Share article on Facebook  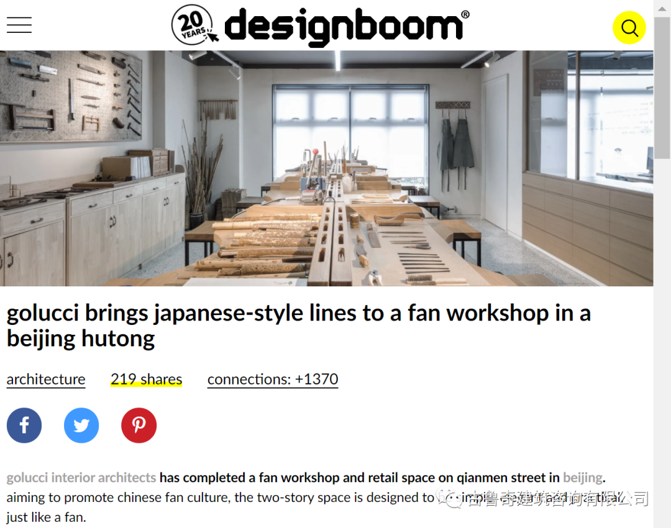point(24,426)
